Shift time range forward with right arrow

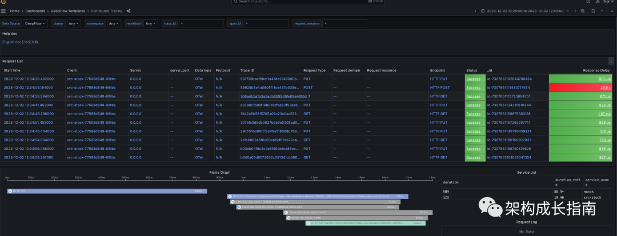pos(575,11)
